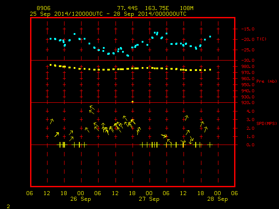Click the station ID 8906 label
Image resolution: width=279 pixels, height=209 pixels.
[44, 8]
